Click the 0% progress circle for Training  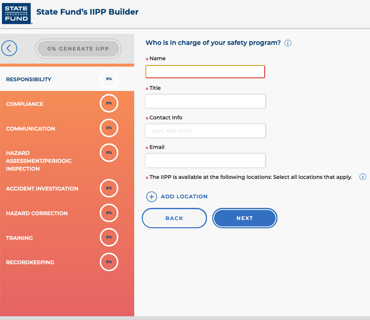coord(109,237)
